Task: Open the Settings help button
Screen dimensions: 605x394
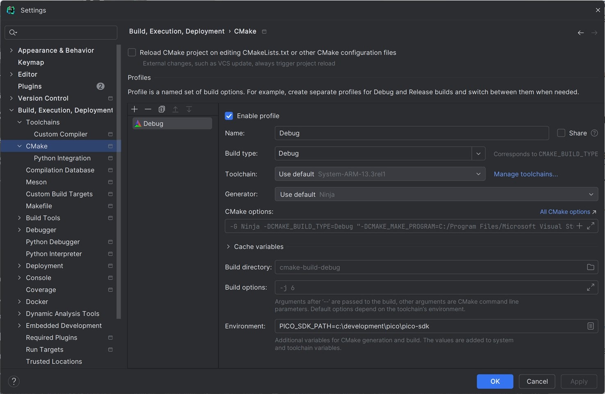Action: (x=14, y=381)
